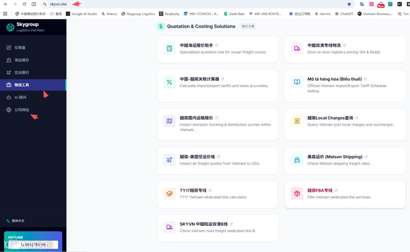Screen dimensions: 410x252
Task: Click the percent icon on 关税计算器 card
Action: [169, 82]
